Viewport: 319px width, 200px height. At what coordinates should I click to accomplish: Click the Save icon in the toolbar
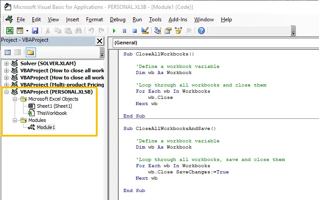(x=35, y=31)
